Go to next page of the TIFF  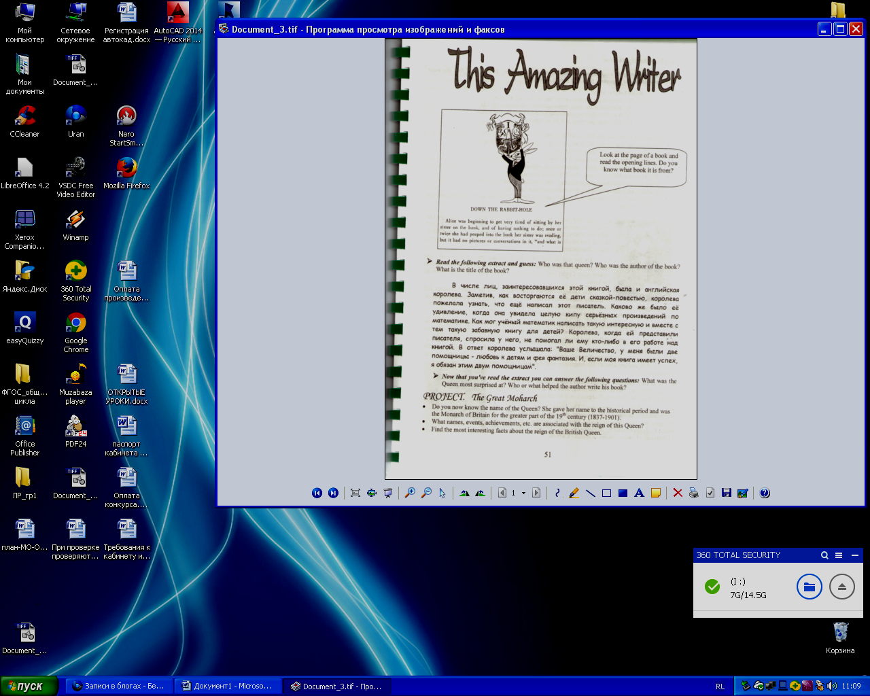[536, 493]
